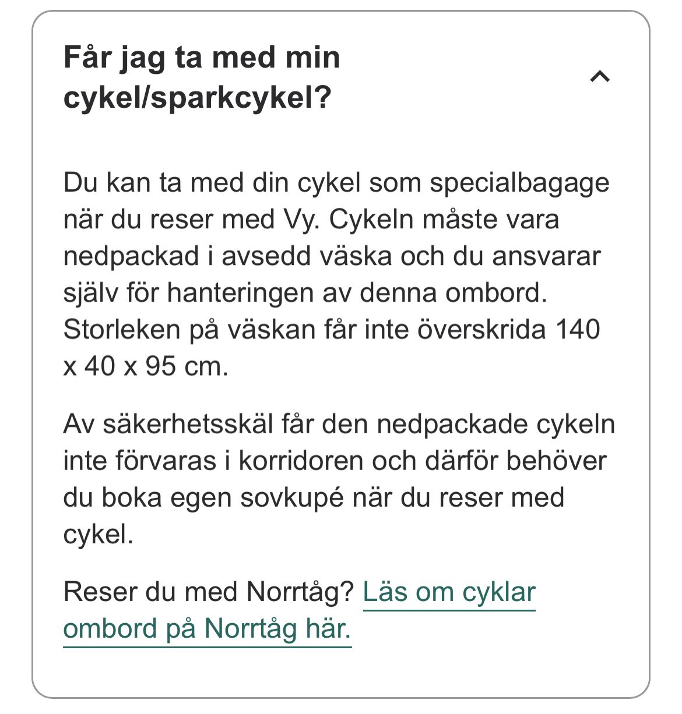Click the heading 'Får jag ta med min cykel/sparkcykel?'
Viewport: 682px width, 714px height.
point(202,77)
